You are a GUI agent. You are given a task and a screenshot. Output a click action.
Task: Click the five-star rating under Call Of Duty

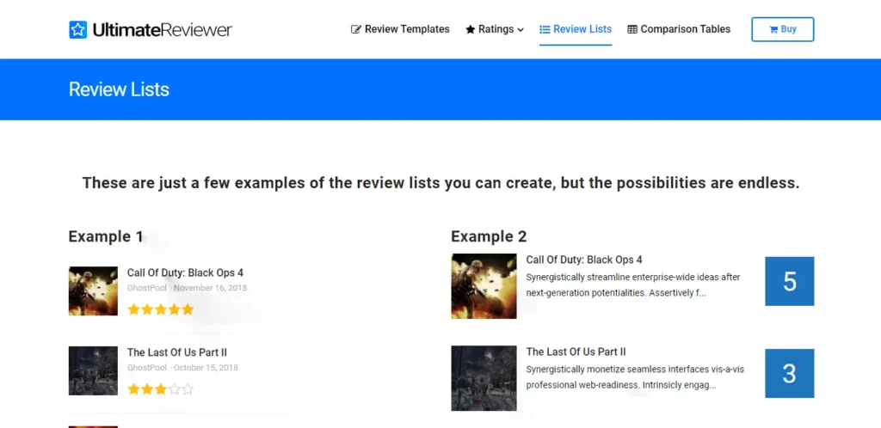pyautogui.click(x=160, y=309)
